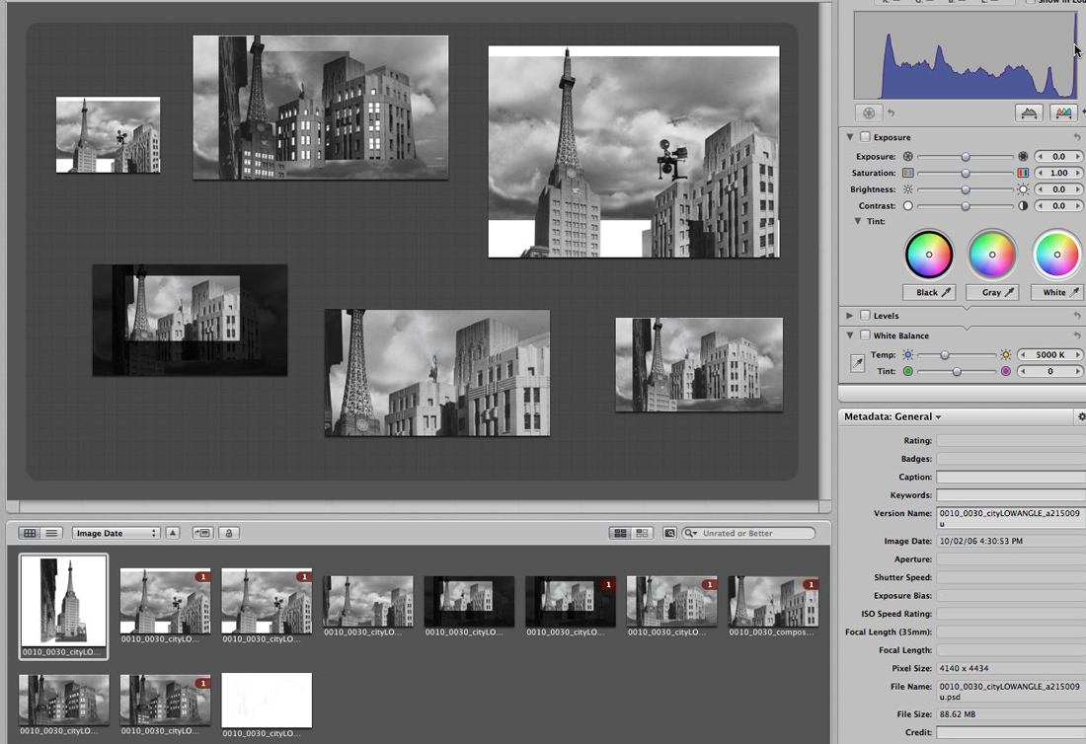Screen dimensions: 1086x744
Task: Increase Temp value with right stepper arrow
Action: pyautogui.click(x=1078, y=355)
